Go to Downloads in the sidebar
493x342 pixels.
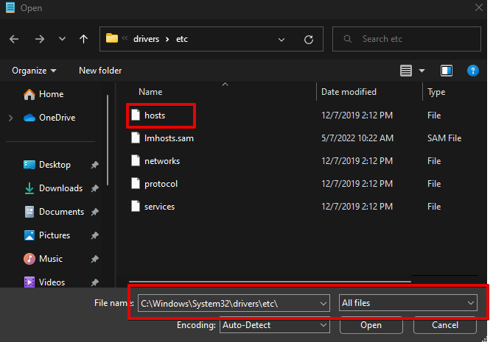point(60,188)
